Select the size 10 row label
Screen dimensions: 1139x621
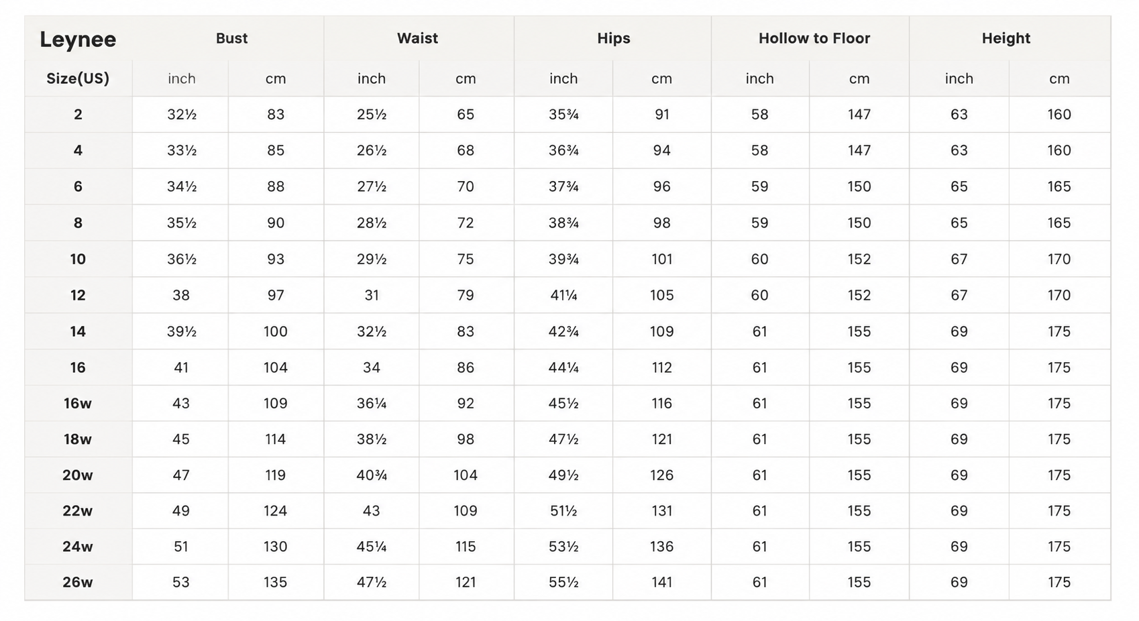click(78, 259)
